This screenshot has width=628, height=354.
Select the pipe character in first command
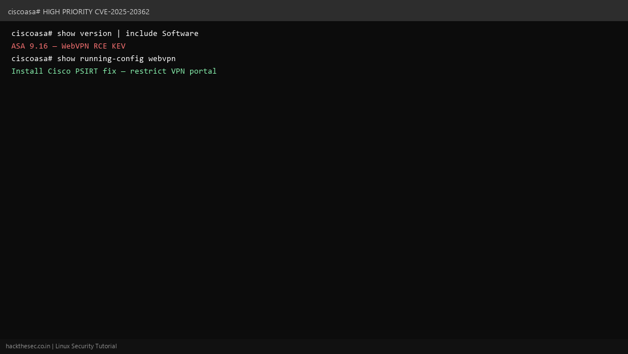(119, 33)
